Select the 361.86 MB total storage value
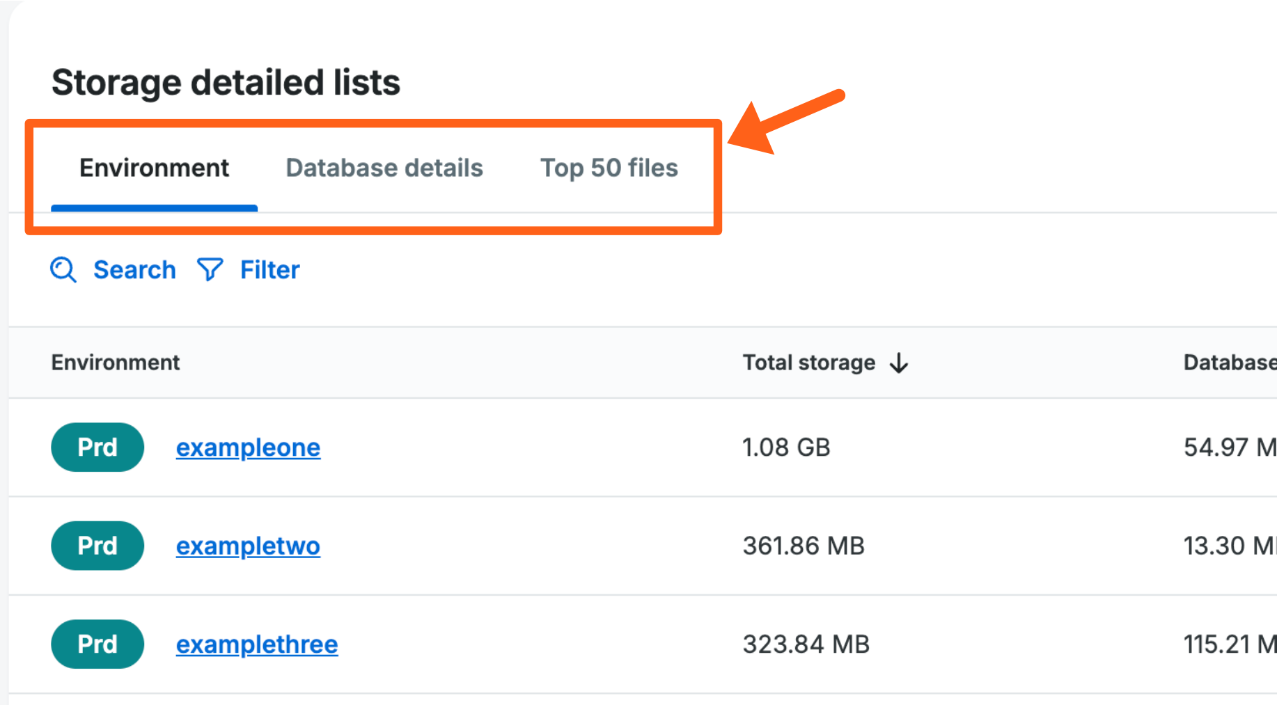The width and height of the screenshot is (1277, 705). (803, 546)
